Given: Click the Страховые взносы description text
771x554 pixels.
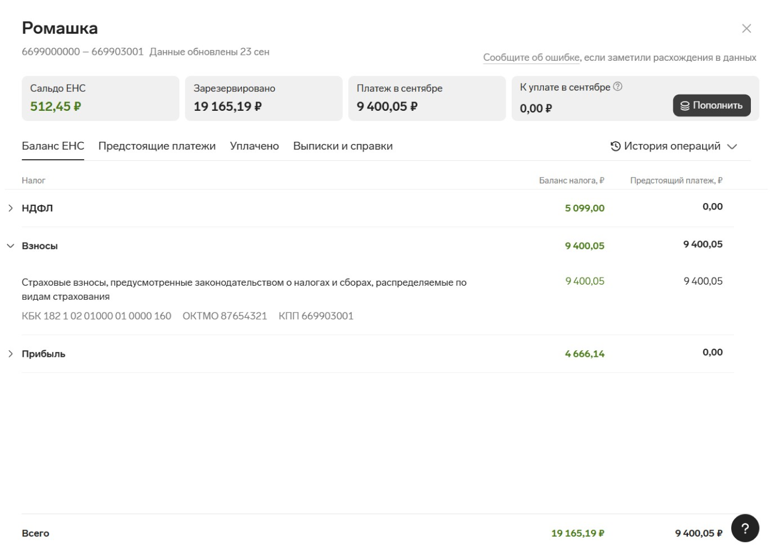Looking at the screenshot, I should [244, 289].
